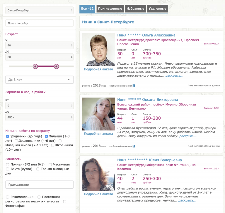Check the Младшая школа (7-10 лет) checkbox

point(60,141)
